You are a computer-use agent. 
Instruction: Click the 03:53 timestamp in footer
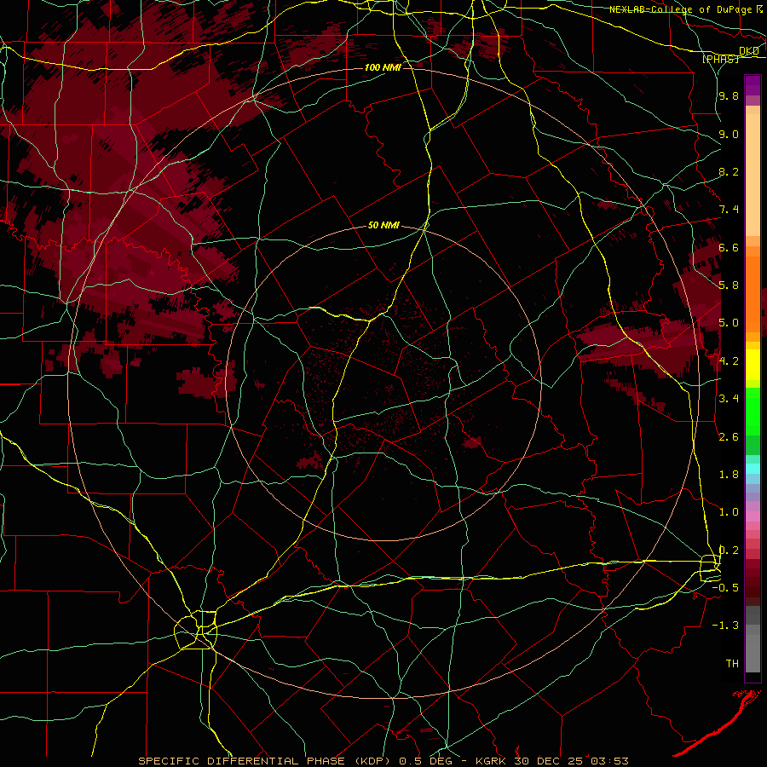[608, 761]
